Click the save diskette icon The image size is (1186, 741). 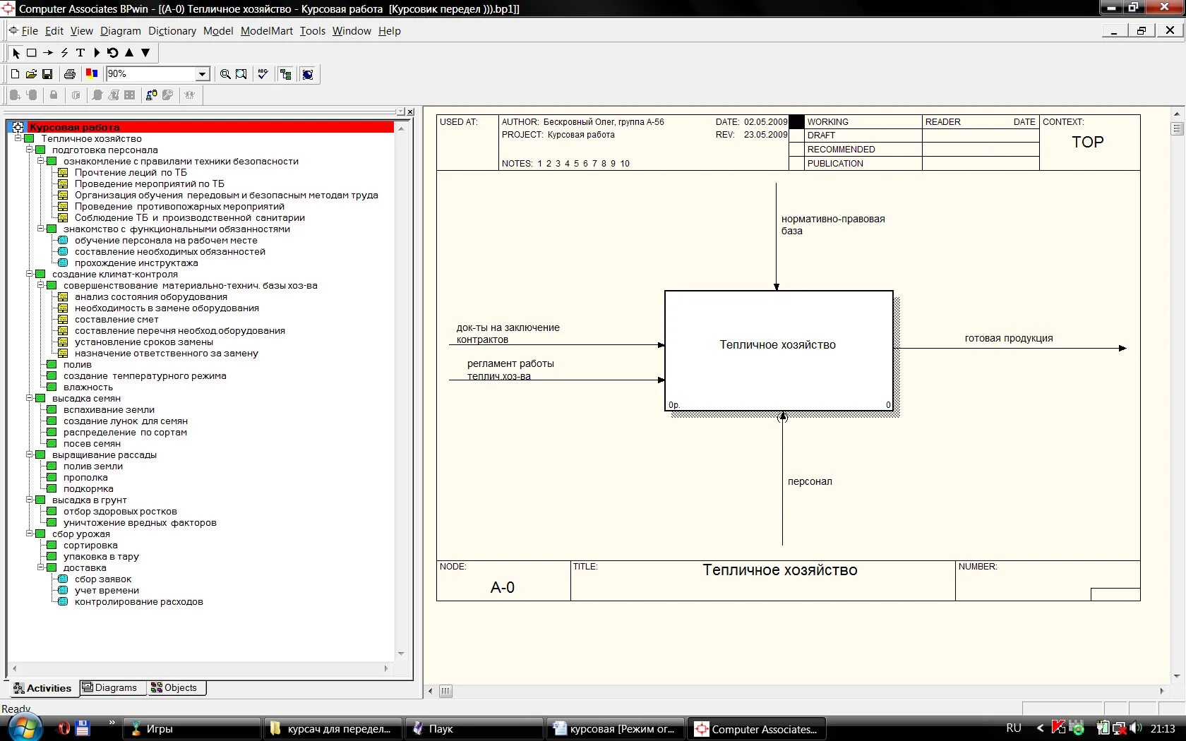(47, 74)
